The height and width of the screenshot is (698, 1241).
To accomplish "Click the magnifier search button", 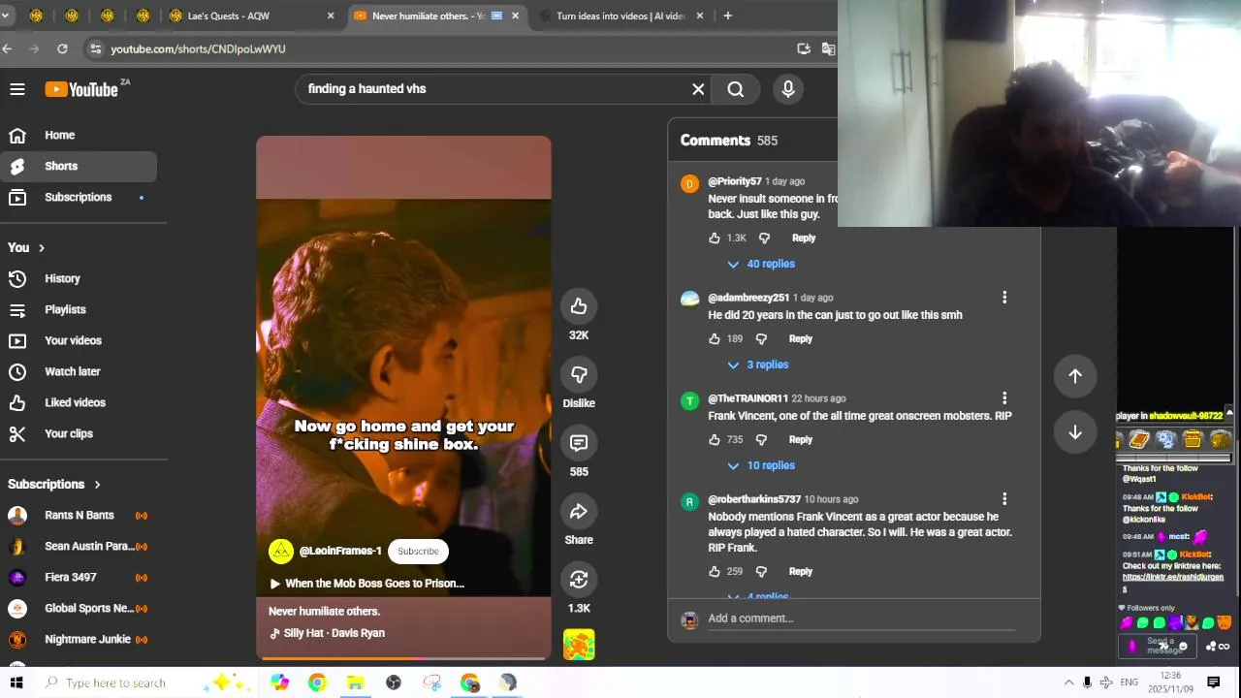I will pos(736,89).
